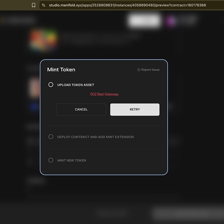
Task: Click Report Issue link in dialog
Action: (x=148, y=70)
